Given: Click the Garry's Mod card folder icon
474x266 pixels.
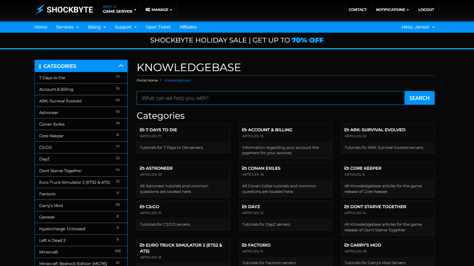Looking at the screenshot, I should pos(347,245).
